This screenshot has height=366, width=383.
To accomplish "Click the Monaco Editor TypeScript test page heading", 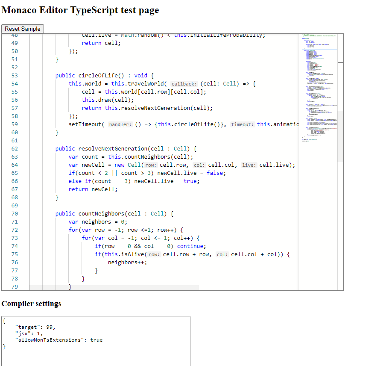I will tap(80, 10).
